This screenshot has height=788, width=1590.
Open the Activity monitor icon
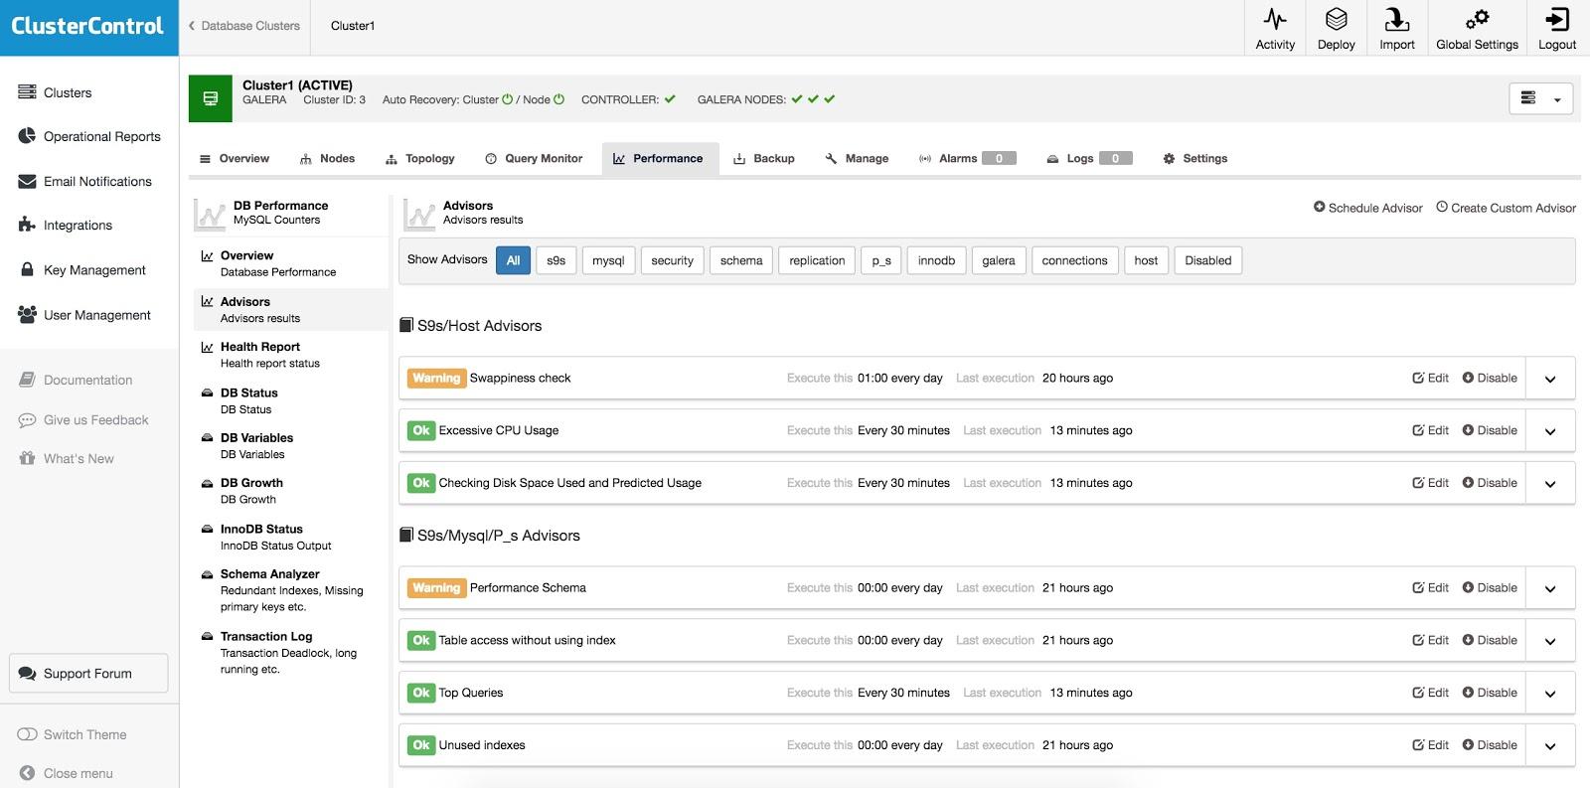pos(1275,28)
